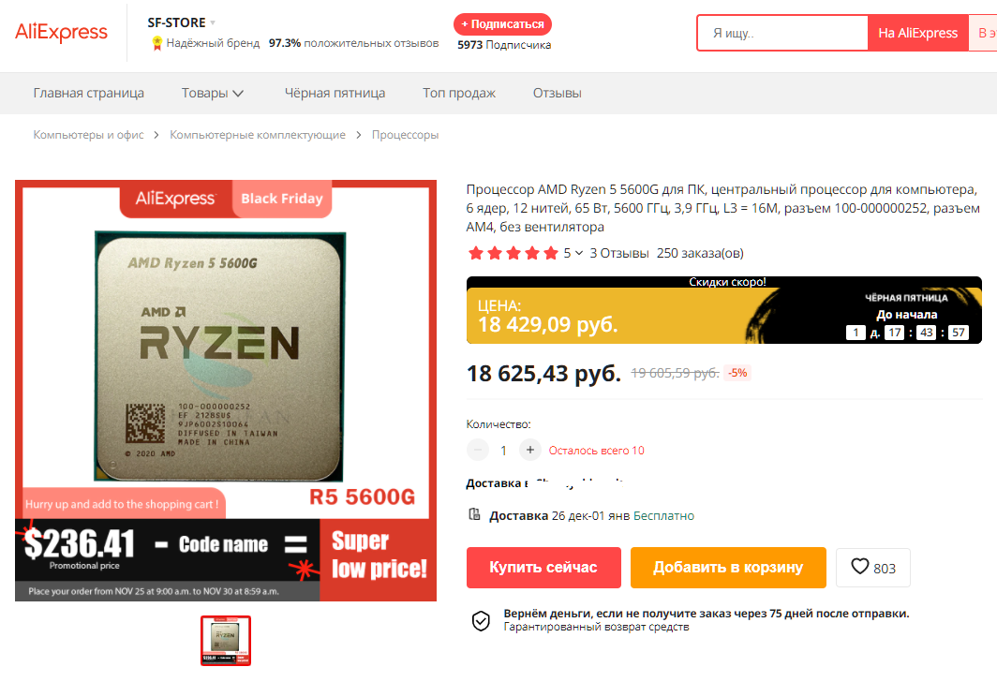Viewport: 997px width, 682px height.
Task: Go to the Топ продаж tab
Action: pos(459,93)
